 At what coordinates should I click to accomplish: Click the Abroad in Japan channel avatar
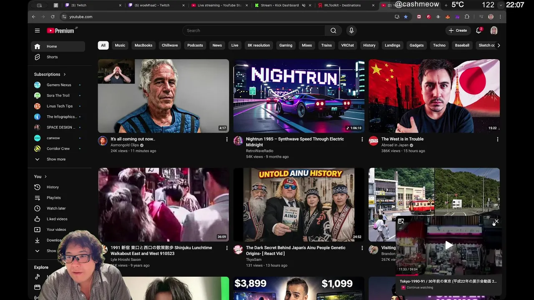pyautogui.click(x=373, y=141)
